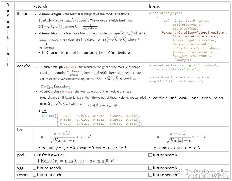The width and height of the screenshot is (232, 181).
Task: Click the LeCun uniform note line
Action: point(87,52)
